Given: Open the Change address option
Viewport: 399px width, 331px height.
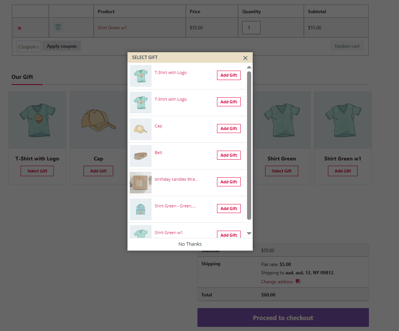Looking at the screenshot, I should (x=277, y=281).
